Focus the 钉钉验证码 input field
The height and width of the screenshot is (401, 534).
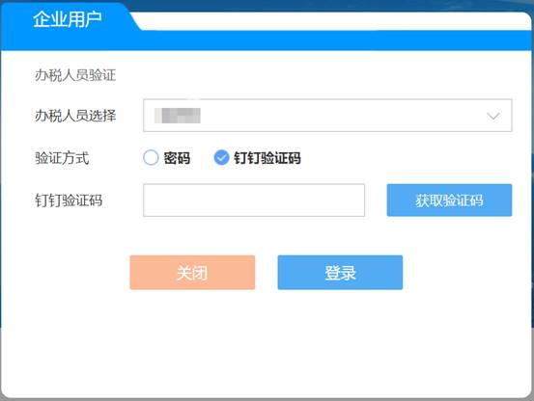pos(254,200)
